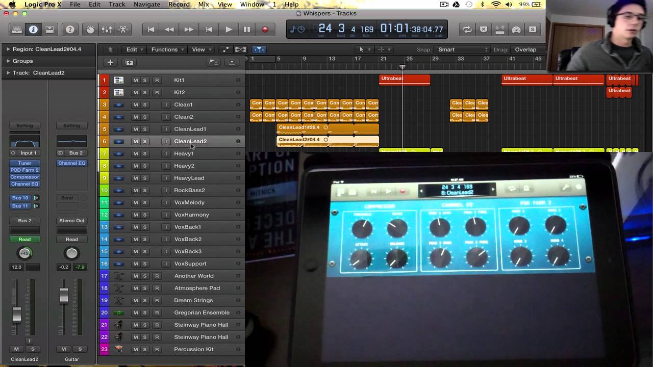Solo the VoxMelody track
Screen dimensions: 653x367
[x=145, y=202]
